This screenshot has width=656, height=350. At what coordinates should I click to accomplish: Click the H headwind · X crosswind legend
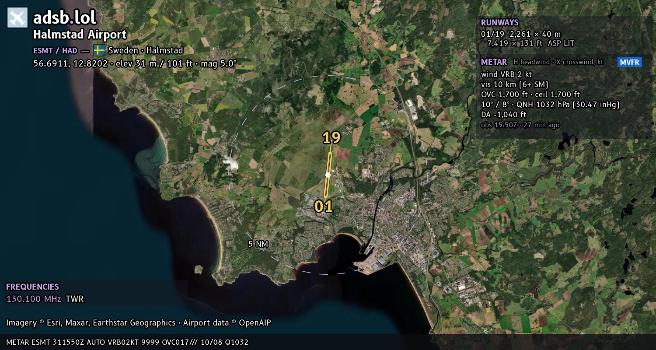point(558,62)
